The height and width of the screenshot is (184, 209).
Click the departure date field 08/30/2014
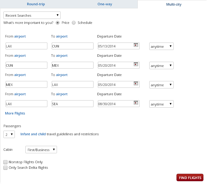[119, 104]
